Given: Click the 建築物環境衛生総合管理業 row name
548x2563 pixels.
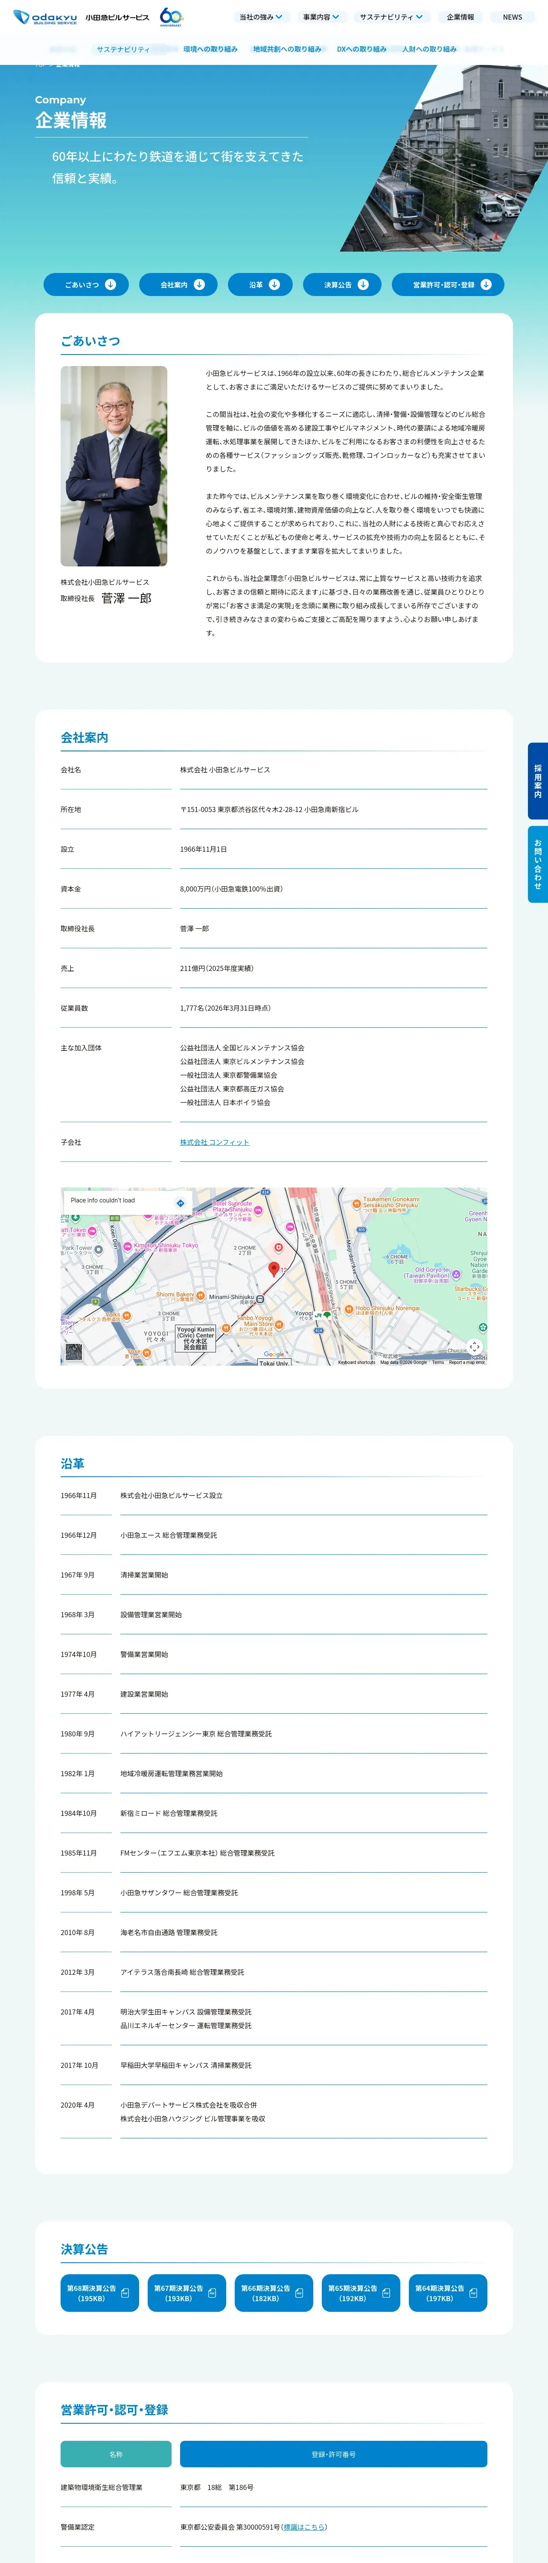Looking at the screenshot, I should [102, 2487].
